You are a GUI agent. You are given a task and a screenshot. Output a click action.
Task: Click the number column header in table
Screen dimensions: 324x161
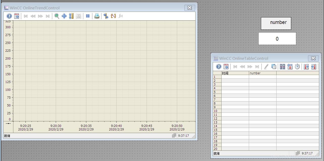pos(263,73)
